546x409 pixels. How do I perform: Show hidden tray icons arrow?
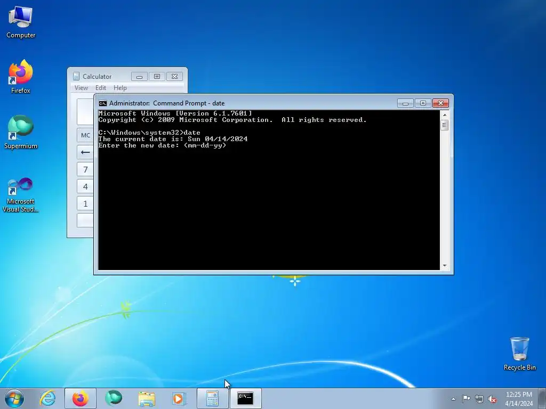tap(453, 399)
